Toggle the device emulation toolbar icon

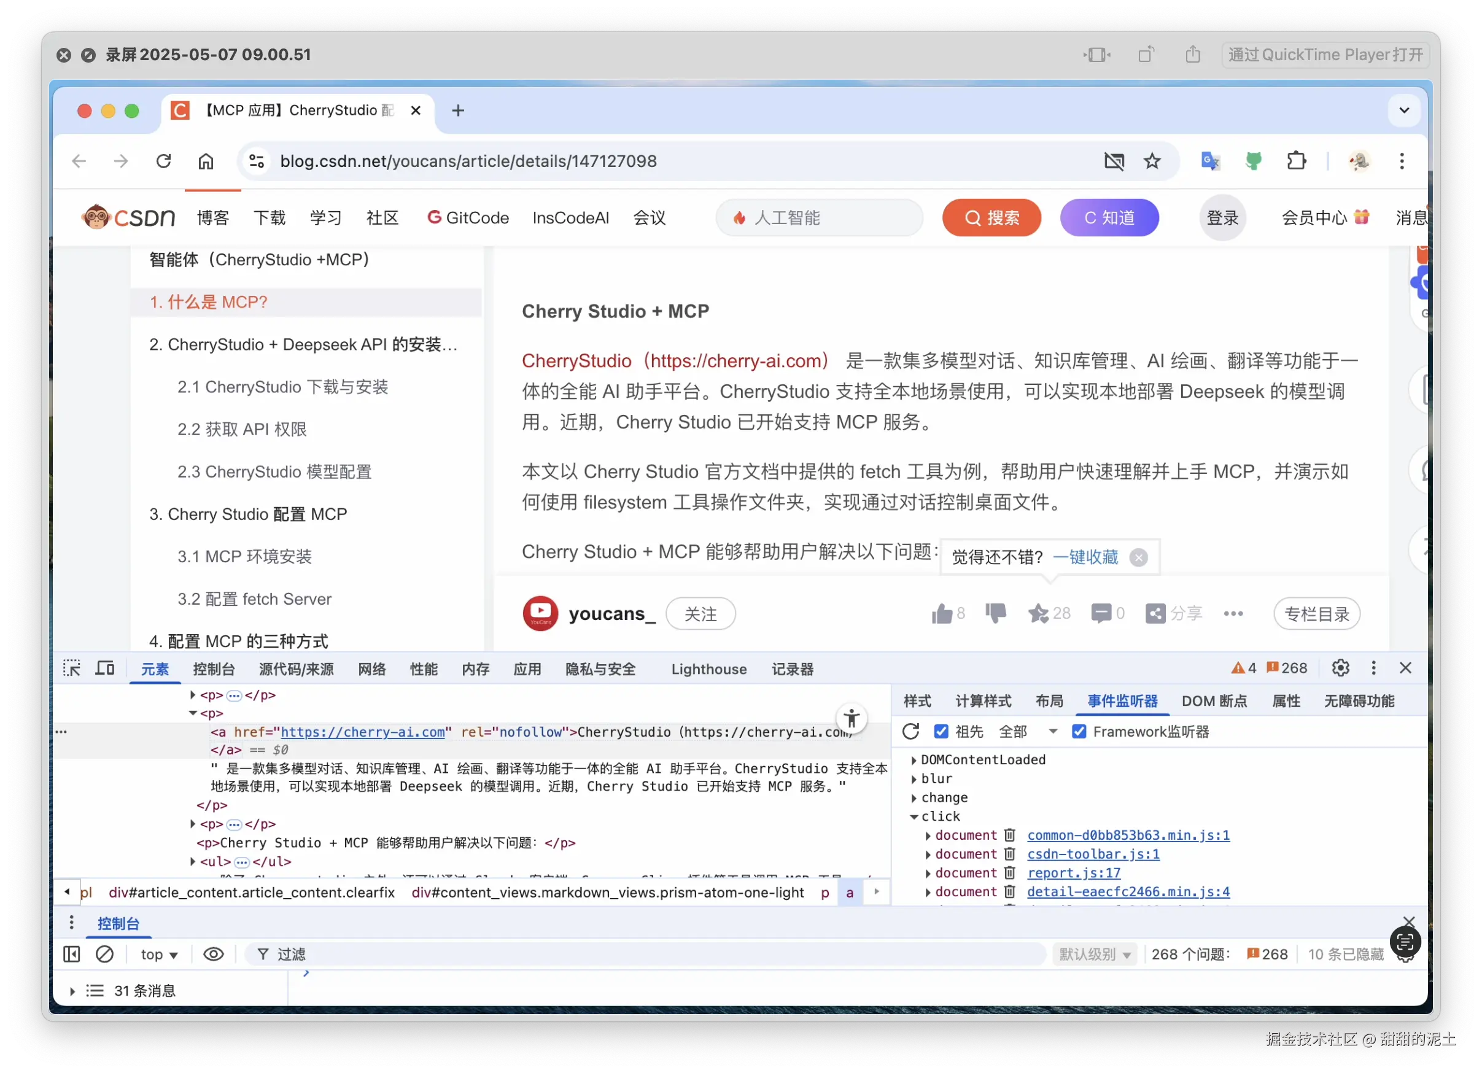click(104, 668)
